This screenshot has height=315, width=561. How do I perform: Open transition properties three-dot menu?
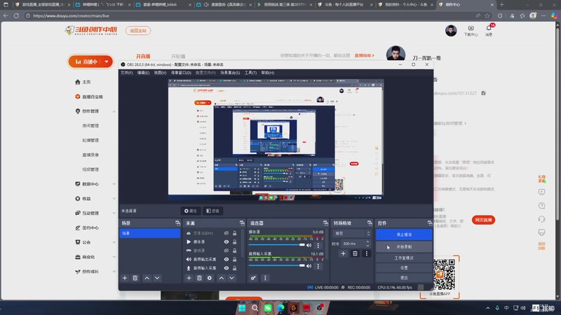pyautogui.click(x=366, y=253)
